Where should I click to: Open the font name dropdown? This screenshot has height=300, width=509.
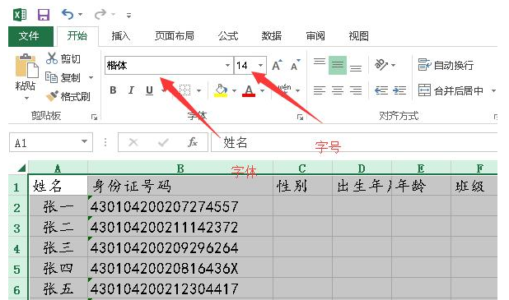click(x=227, y=66)
